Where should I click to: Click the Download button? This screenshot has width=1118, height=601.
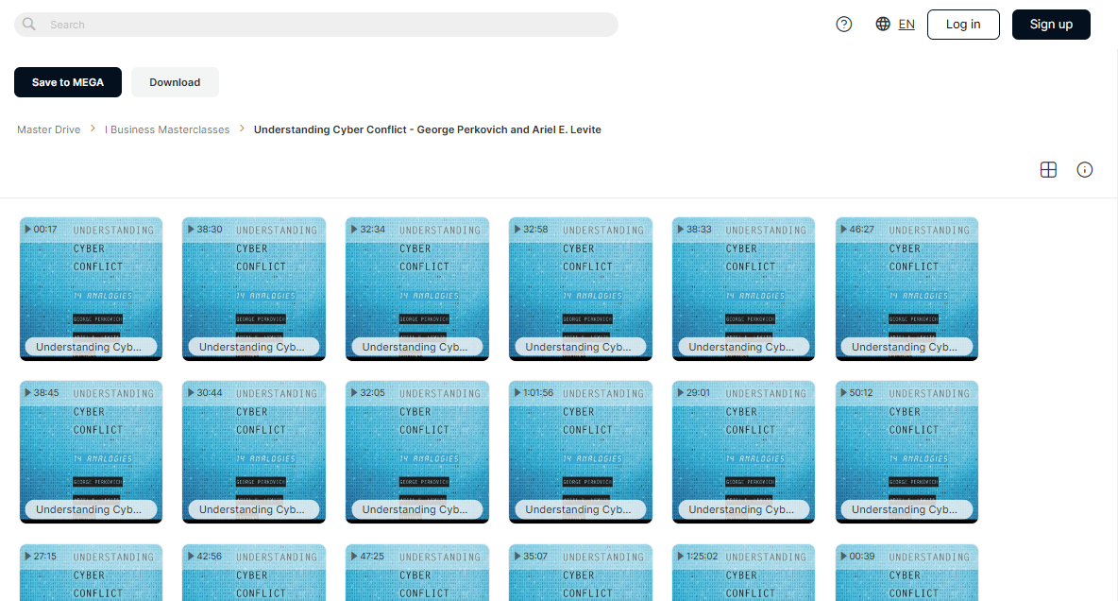(x=175, y=82)
